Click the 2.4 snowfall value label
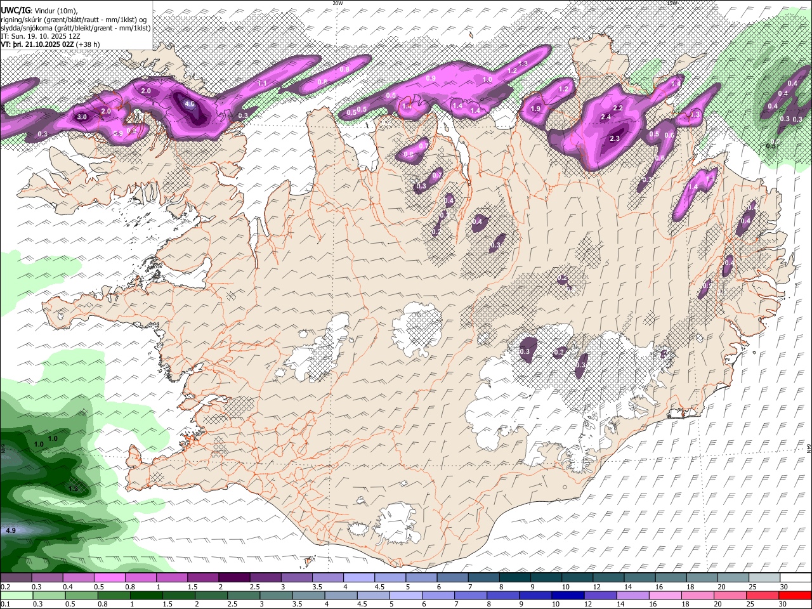The image size is (812, 609). [x=605, y=117]
